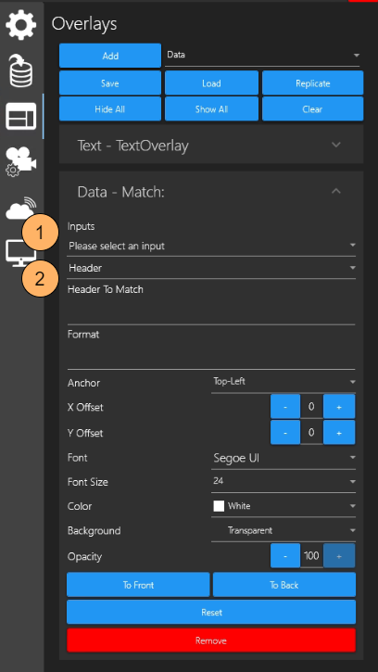Open the camera settings sidebar icon
The height and width of the screenshot is (672, 378).
click(20, 161)
